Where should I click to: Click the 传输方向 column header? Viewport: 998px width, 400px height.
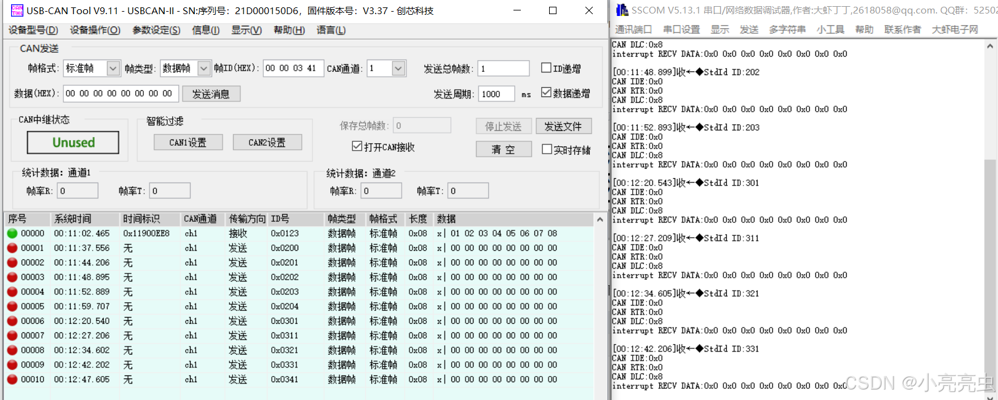[247, 219]
